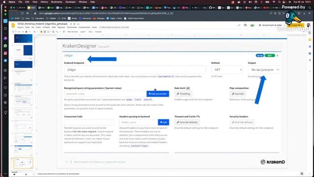The image size is (314, 177).
Task: Open the Education bookmark folder
Action: tap(38, 18)
